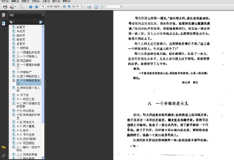
Task: Select the 十 月下老 bookmark
Action: point(23,95)
